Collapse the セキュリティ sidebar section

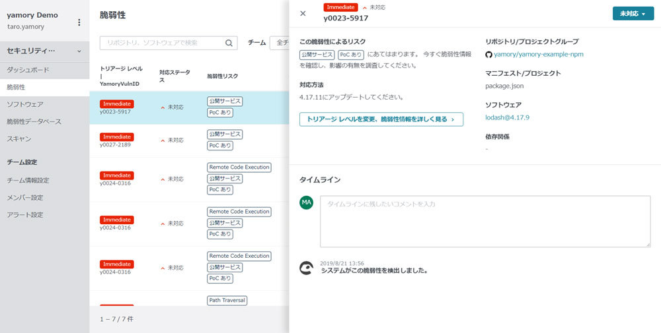point(79,51)
